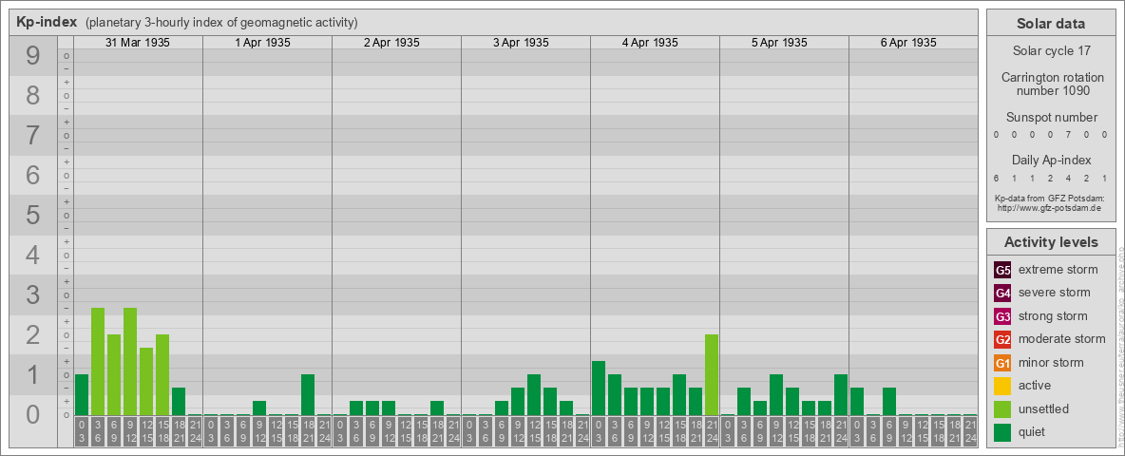Image resolution: width=1125 pixels, height=456 pixels.
Task: Click the Kp scale number 5
Action: click(x=32, y=215)
